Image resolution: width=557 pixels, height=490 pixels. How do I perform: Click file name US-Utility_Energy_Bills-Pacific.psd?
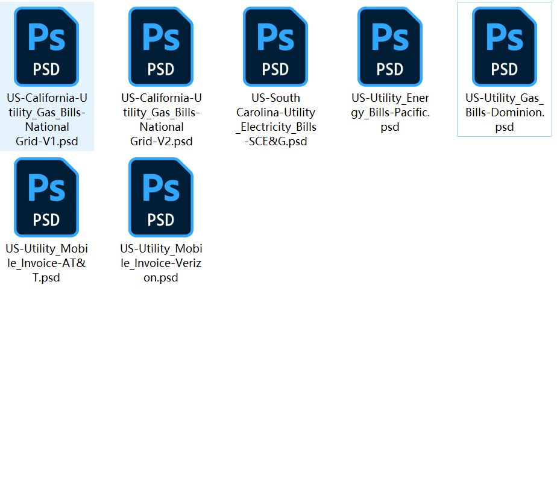[x=391, y=112]
